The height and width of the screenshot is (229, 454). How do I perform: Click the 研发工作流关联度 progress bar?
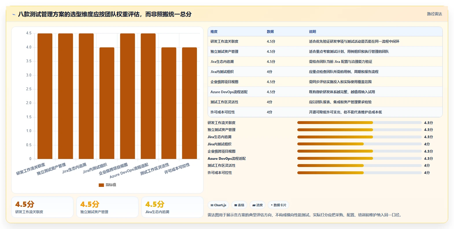pos(359,123)
